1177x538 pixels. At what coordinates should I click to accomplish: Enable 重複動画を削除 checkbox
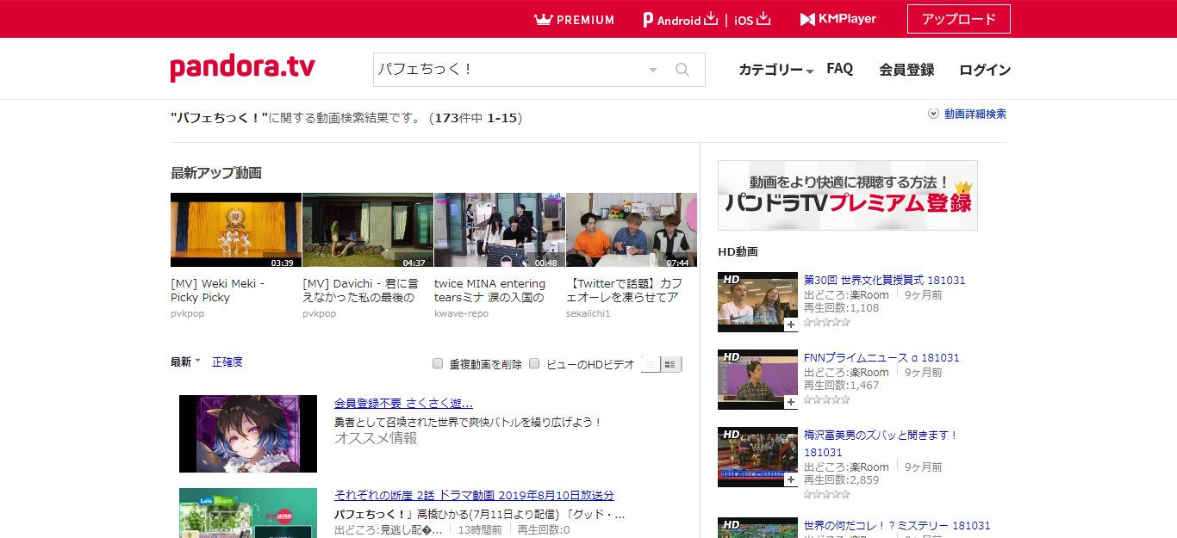[438, 363]
